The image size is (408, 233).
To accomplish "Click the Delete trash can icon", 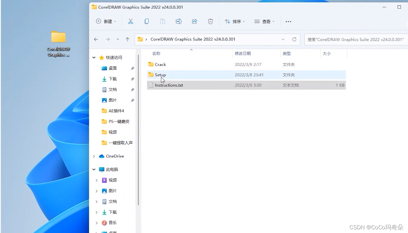I will coord(210,21).
